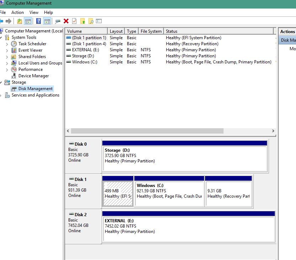296x260 pixels.
Task: Click the Disk 2 drive icon
Action: 71,214
